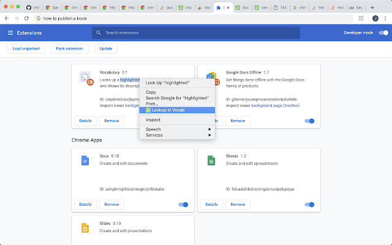Open the background page (inactive) link
Viewport: 392px width, 245px height.
(x=275, y=105)
